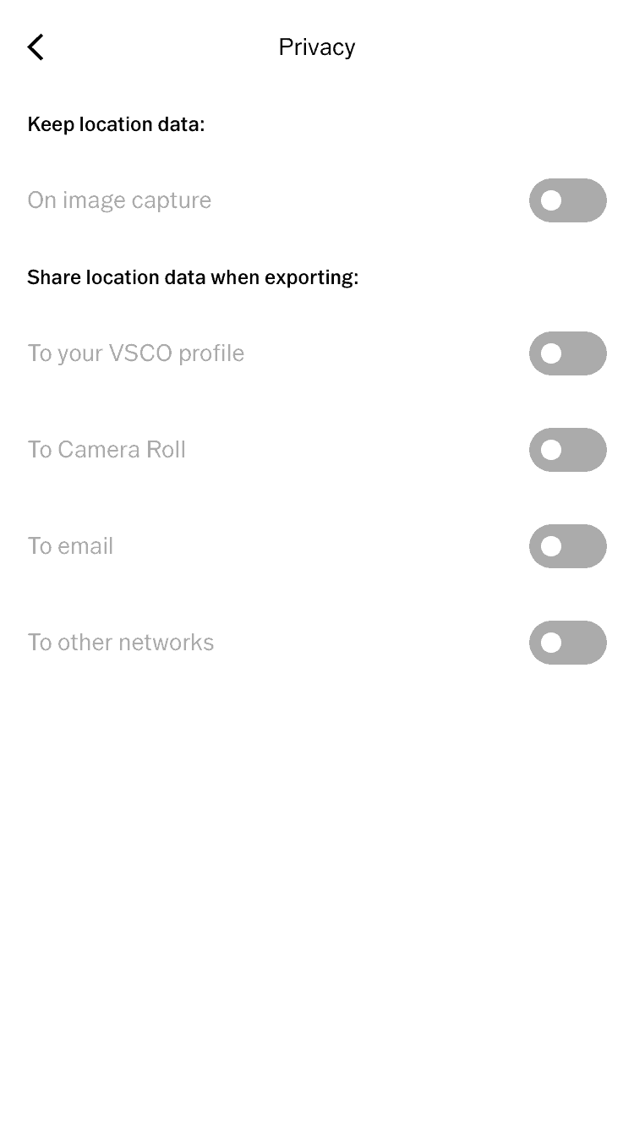This screenshot has width=634, height=1128.
Task: Click Share location data when exporting heading
Action: coord(193,277)
